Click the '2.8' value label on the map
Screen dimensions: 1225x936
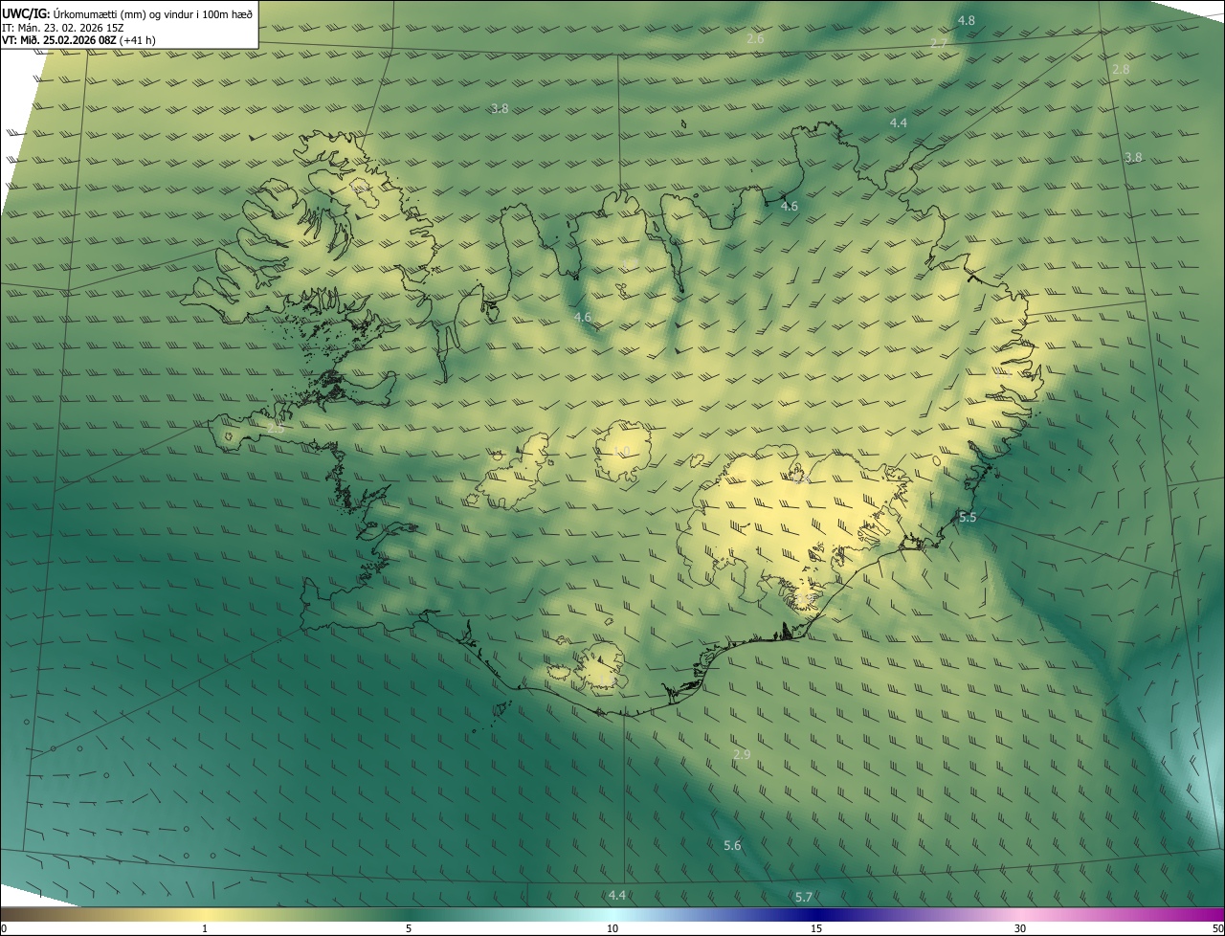1121,70
